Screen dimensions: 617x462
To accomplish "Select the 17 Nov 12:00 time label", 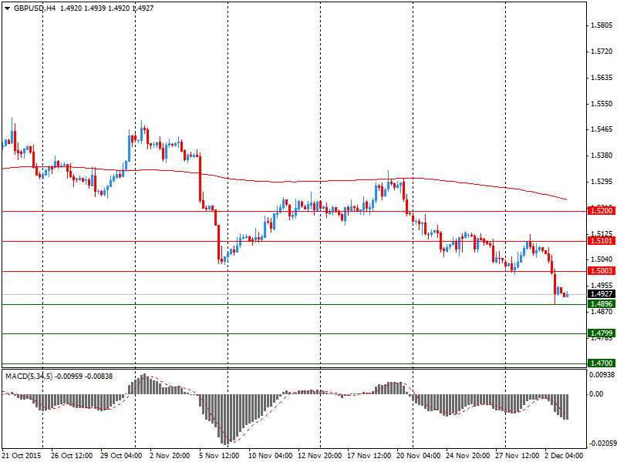I will point(369,456).
